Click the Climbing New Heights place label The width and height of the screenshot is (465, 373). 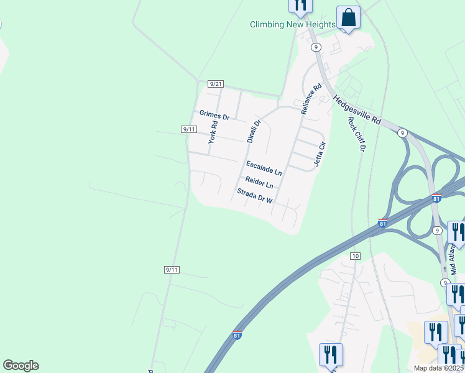tap(293, 24)
